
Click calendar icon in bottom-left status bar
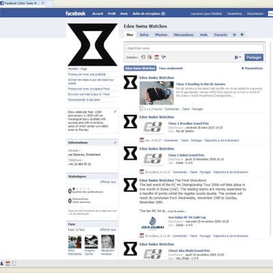click(8, 263)
